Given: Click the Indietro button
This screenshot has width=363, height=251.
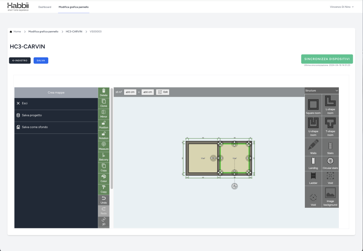Looking at the screenshot, I should pos(20,61).
